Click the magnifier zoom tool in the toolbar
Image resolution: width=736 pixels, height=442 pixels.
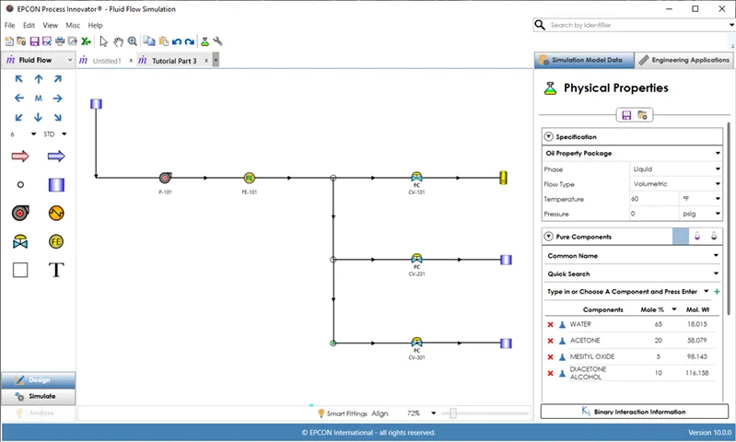[133, 41]
